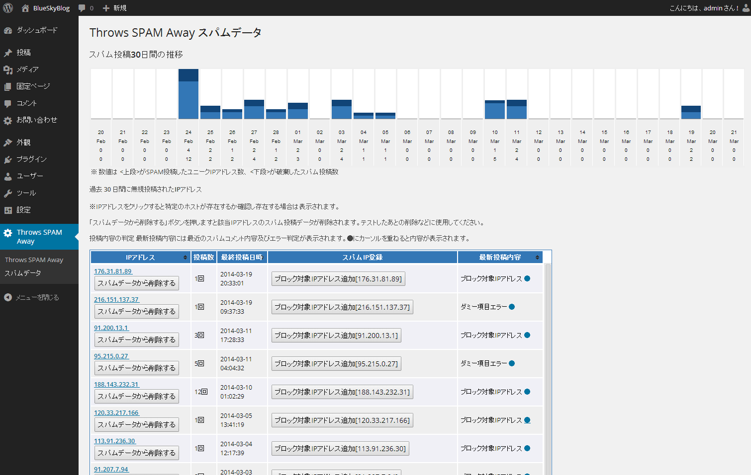Click the 固定ページ pages icon

click(8, 86)
